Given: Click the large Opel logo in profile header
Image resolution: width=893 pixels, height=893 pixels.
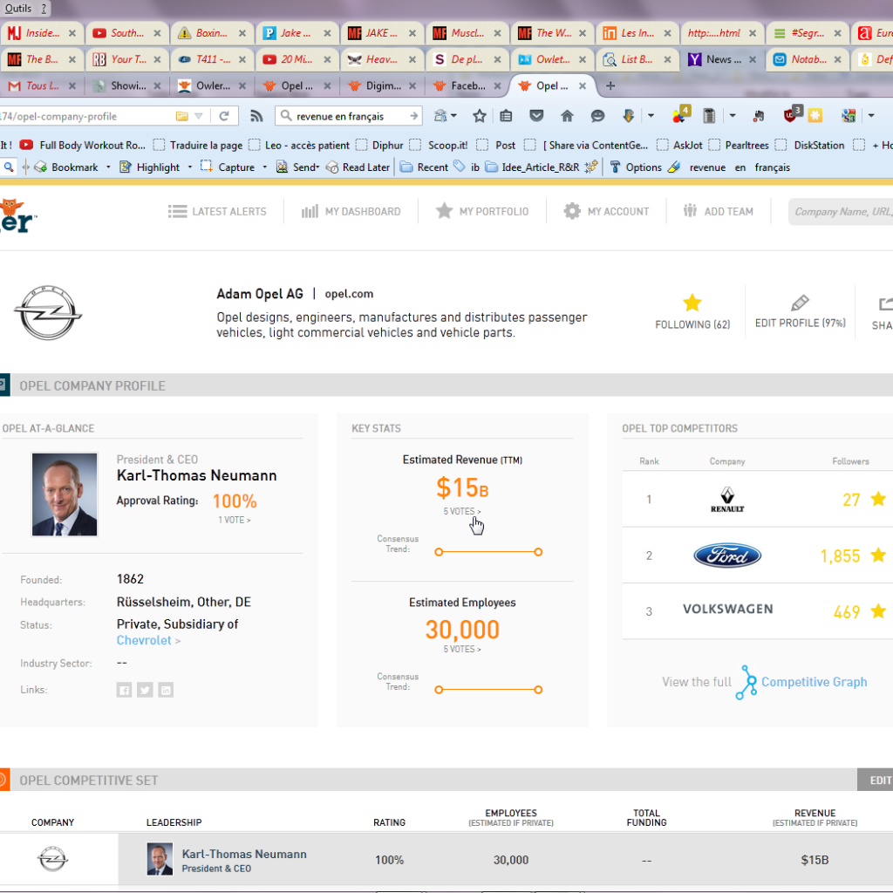Looking at the screenshot, I should tap(48, 313).
